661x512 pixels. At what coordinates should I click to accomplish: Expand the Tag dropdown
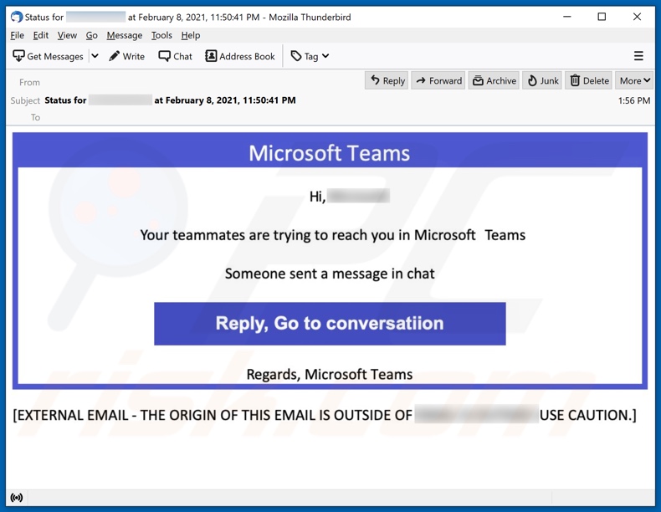pyautogui.click(x=325, y=56)
